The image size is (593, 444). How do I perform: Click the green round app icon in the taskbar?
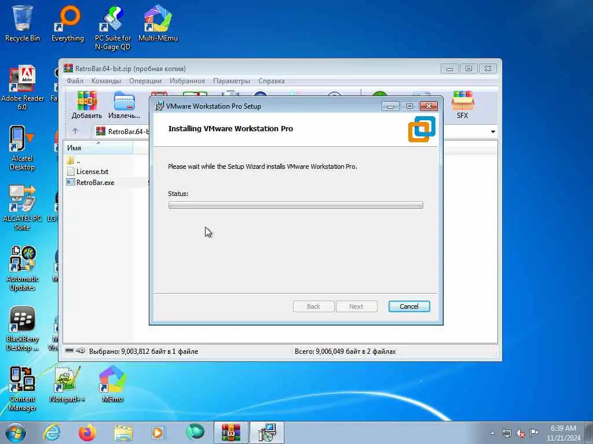pos(195,432)
